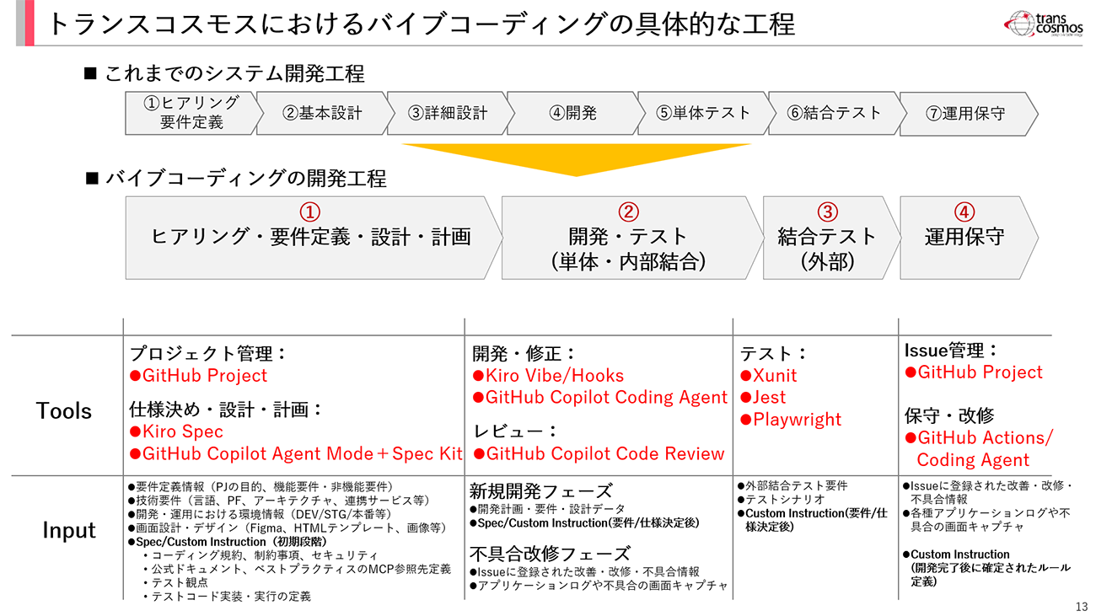This screenshot has height=616, width=1096.
Task: Select the ⑤単体テスト chevron step
Action: click(x=704, y=113)
